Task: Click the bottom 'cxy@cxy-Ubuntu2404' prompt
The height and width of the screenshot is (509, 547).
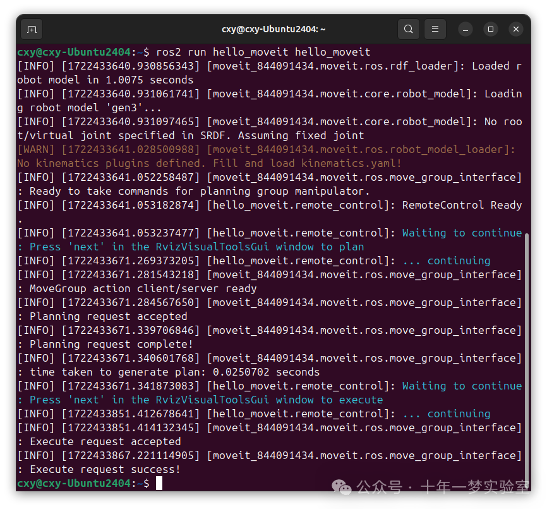Action: point(74,484)
